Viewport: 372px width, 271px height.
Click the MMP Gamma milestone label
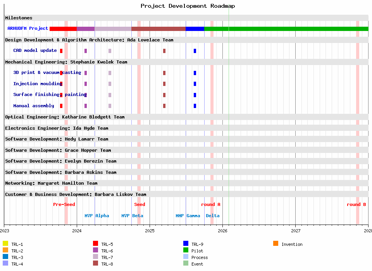click(188, 216)
